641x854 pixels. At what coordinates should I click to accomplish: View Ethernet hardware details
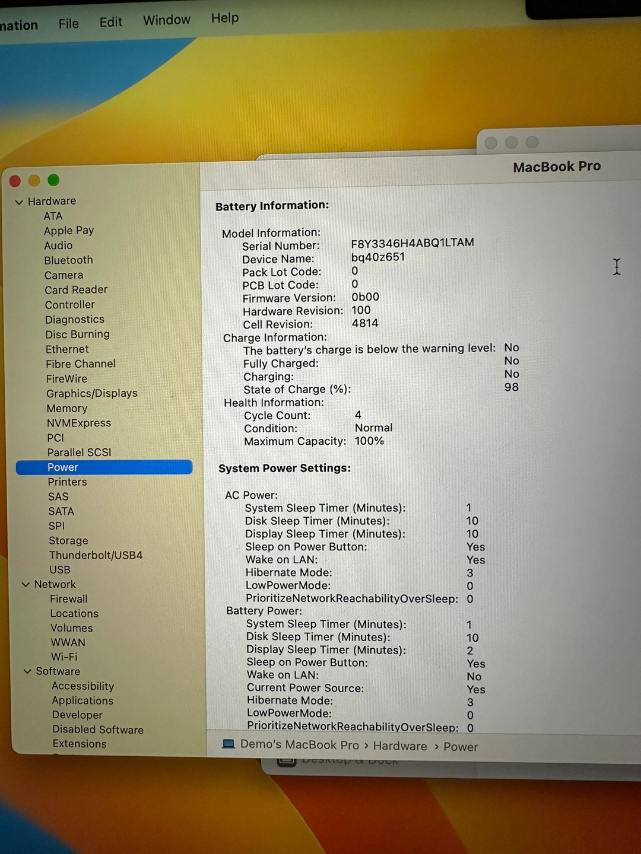tap(67, 349)
